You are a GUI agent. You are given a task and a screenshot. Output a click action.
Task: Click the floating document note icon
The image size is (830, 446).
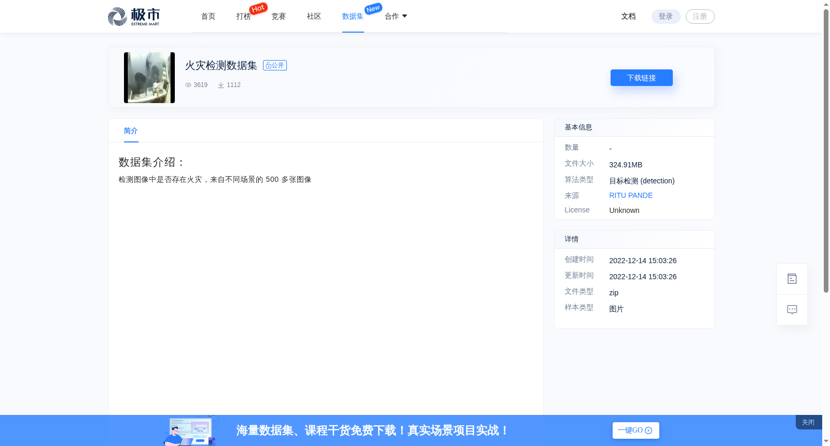(x=792, y=279)
